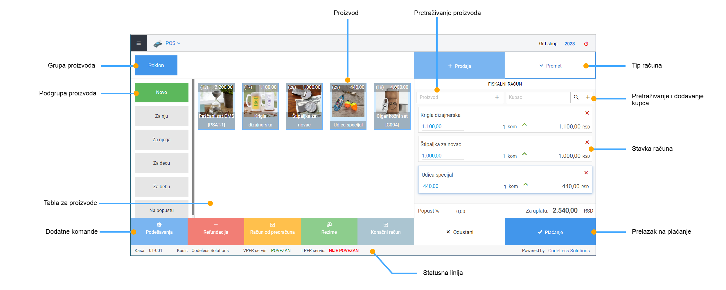The height and width of the screenshot is (290, 726).
Task: Select the Za nju subgroup
Action: [161, 116]
